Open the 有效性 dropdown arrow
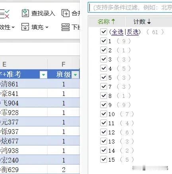The width and height of the screenshot is (172, 174). (x=13, y=27)
